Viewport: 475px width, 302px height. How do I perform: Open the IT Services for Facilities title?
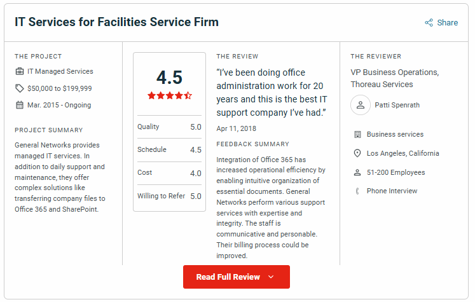tap(117, 22)
